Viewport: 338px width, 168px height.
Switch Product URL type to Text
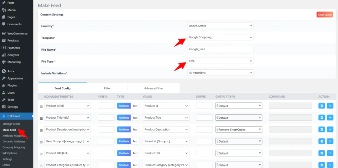click(x=135, y=153)
